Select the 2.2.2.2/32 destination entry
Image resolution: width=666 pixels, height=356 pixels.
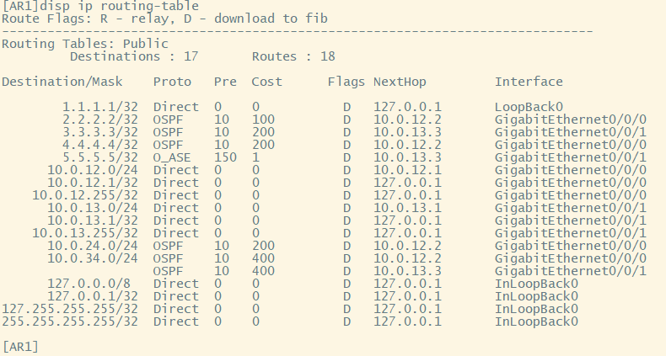click(x=100, y=120)
